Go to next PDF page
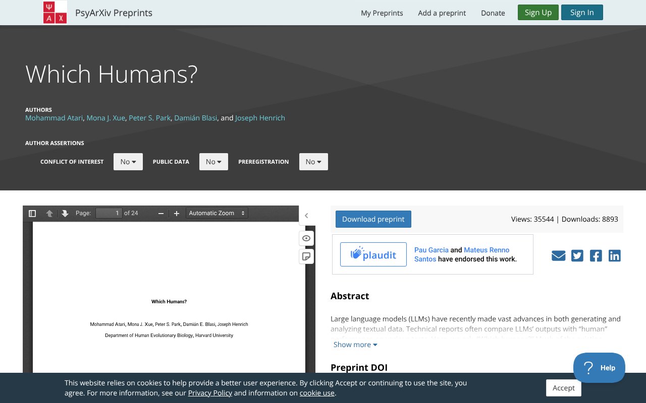 pyautogui.click(x=65, y=213)
